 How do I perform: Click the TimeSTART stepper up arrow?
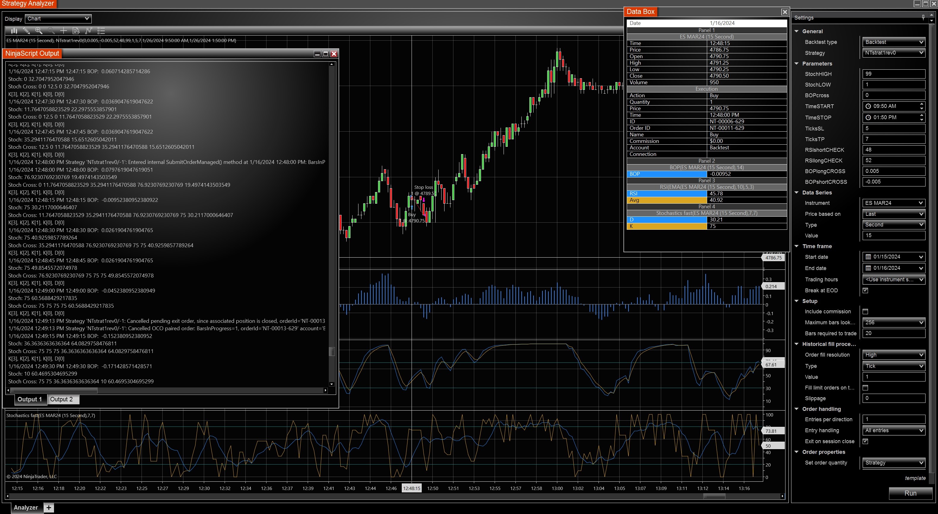point(922,104)
